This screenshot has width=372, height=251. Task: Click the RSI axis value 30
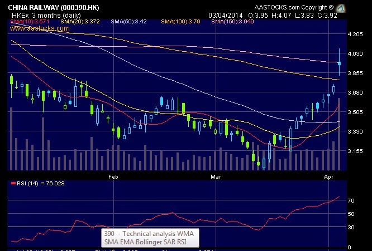pos(351,228)
